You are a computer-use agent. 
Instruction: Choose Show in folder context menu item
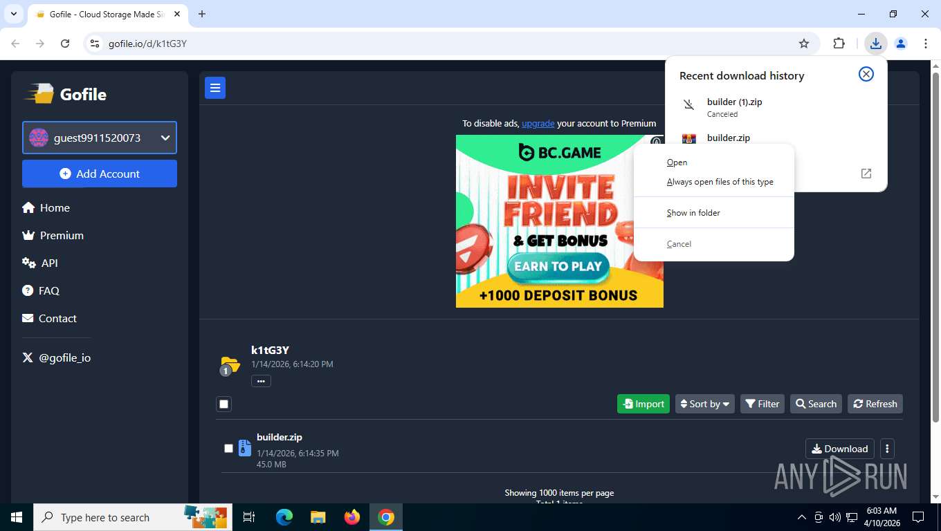pos(713,213)
